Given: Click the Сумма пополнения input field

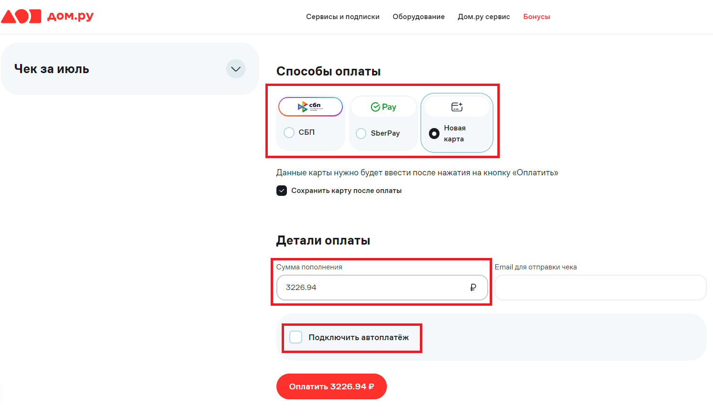Looking at the screenshot, I should 373,288.
